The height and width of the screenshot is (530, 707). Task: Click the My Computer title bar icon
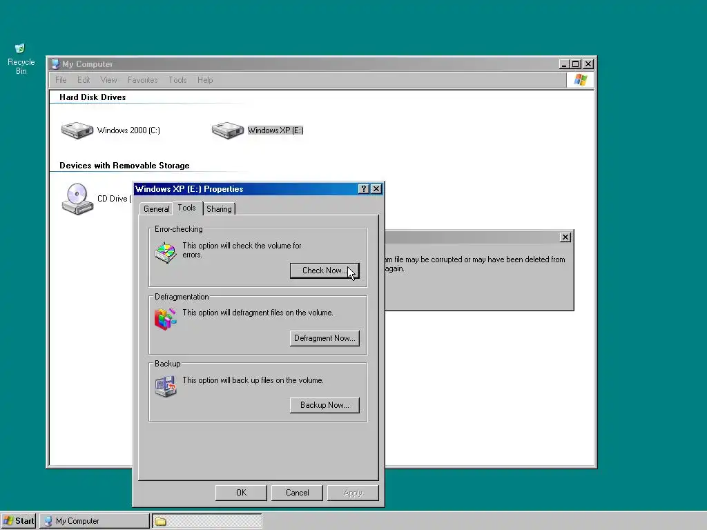click(x=55, y=64)
